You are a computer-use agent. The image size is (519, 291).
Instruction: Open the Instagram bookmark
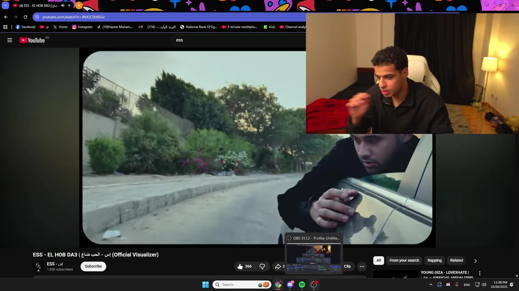[82, 27]
